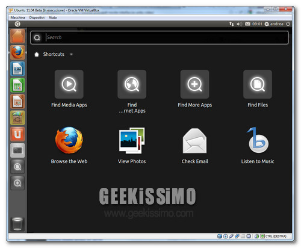Select the Find Files shortcut
301x248 pixels.
click(258, 88)
